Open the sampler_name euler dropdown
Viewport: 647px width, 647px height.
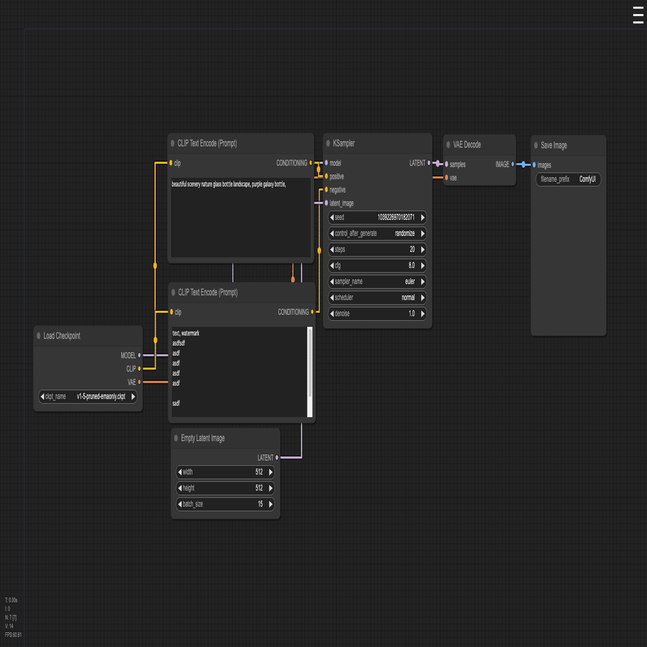(377, 282)
